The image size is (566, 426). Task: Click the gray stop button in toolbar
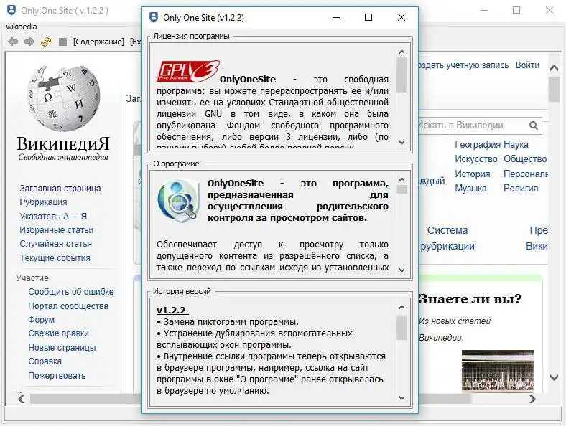click(62, 42)
